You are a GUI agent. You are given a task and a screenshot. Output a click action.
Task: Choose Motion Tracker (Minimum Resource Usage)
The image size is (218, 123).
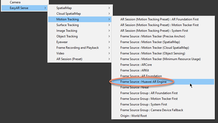(163, 59)
